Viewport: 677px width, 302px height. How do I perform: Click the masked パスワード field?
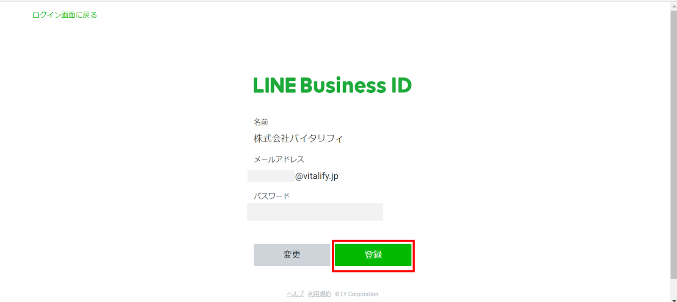[315, 212]
